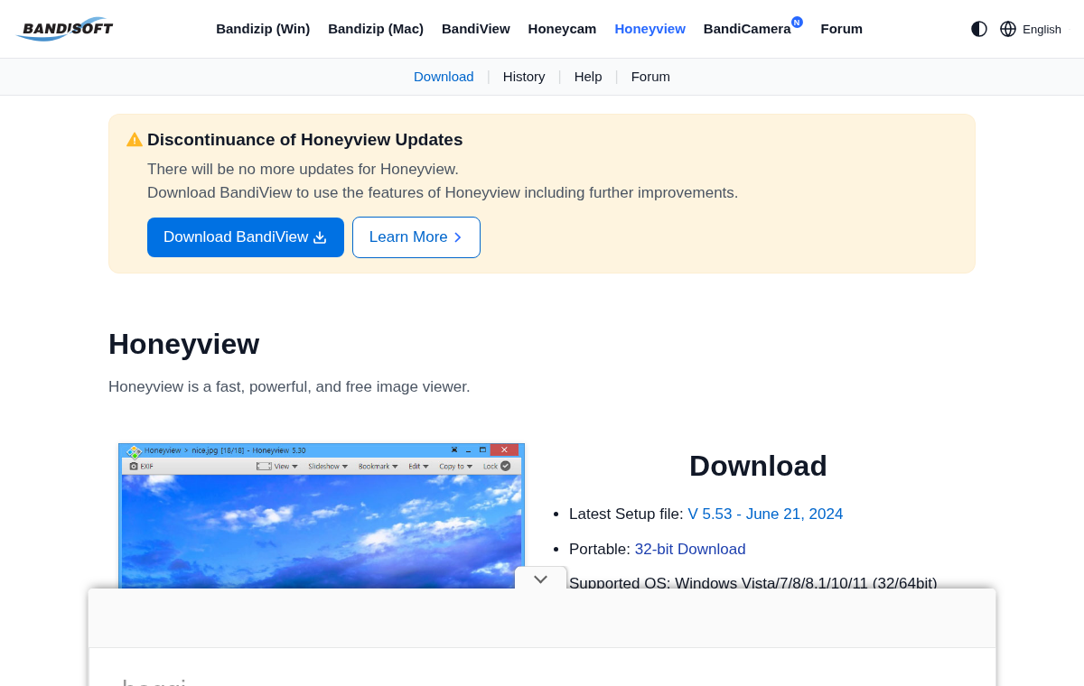Click the warning triangle icon
Viewport: 1084px width, 686px height.
[x=135, y=140]
